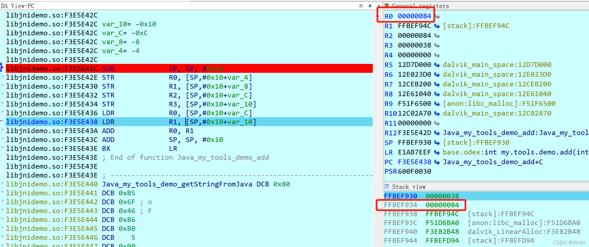Select DCB 0x6F line with comment o
This screenshot has width=589, height=247.
189,202
